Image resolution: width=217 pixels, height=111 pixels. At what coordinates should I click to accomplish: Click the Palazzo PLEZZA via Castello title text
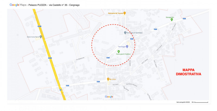[x=54, y=5]
